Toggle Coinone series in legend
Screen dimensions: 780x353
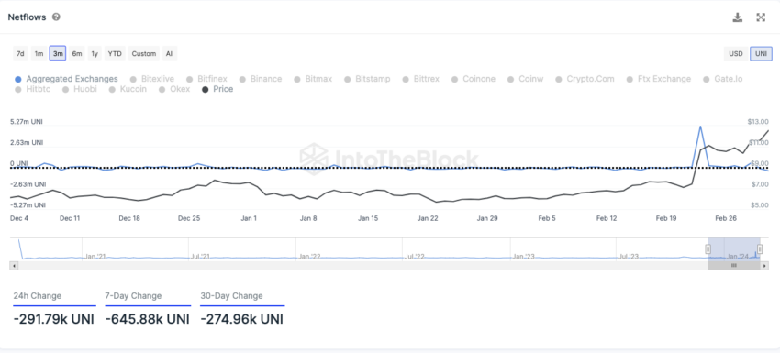(474, 79)
